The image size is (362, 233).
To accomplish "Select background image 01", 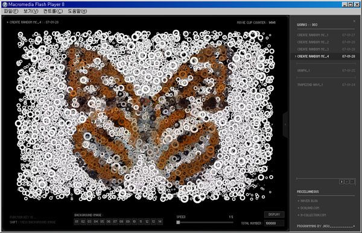I will click(77, 222).
